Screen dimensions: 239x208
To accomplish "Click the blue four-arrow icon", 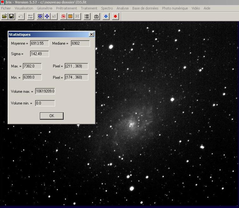I will [x=47, y=16].
